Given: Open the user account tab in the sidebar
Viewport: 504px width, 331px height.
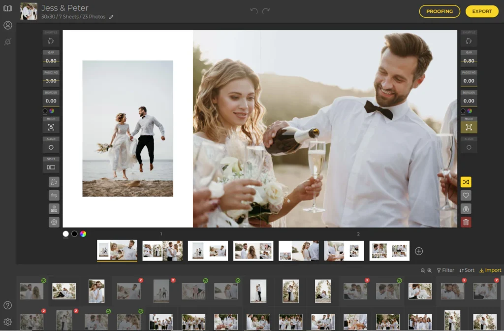Looking at the screenshot, I should pos(7,25).
